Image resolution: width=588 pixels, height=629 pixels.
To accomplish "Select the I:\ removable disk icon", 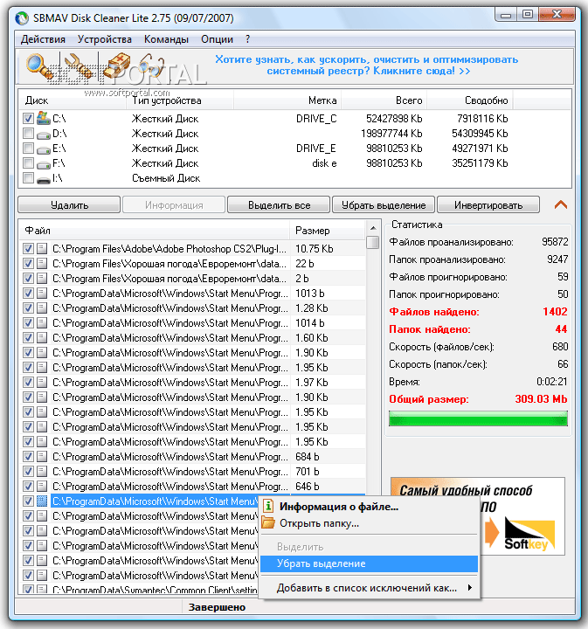I will pos(43,178).
